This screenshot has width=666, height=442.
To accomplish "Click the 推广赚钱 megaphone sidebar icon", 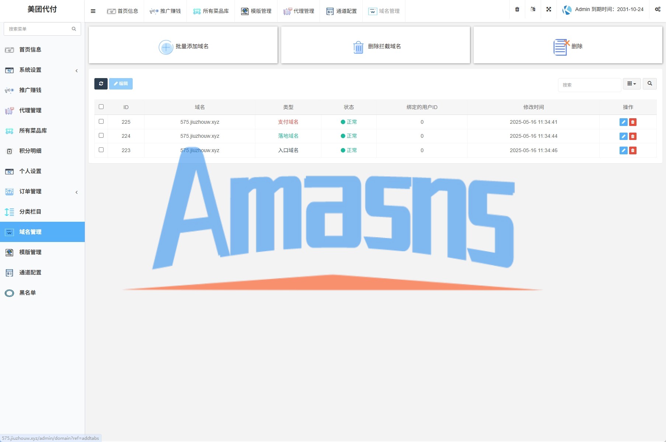I will tap(9, 90).
